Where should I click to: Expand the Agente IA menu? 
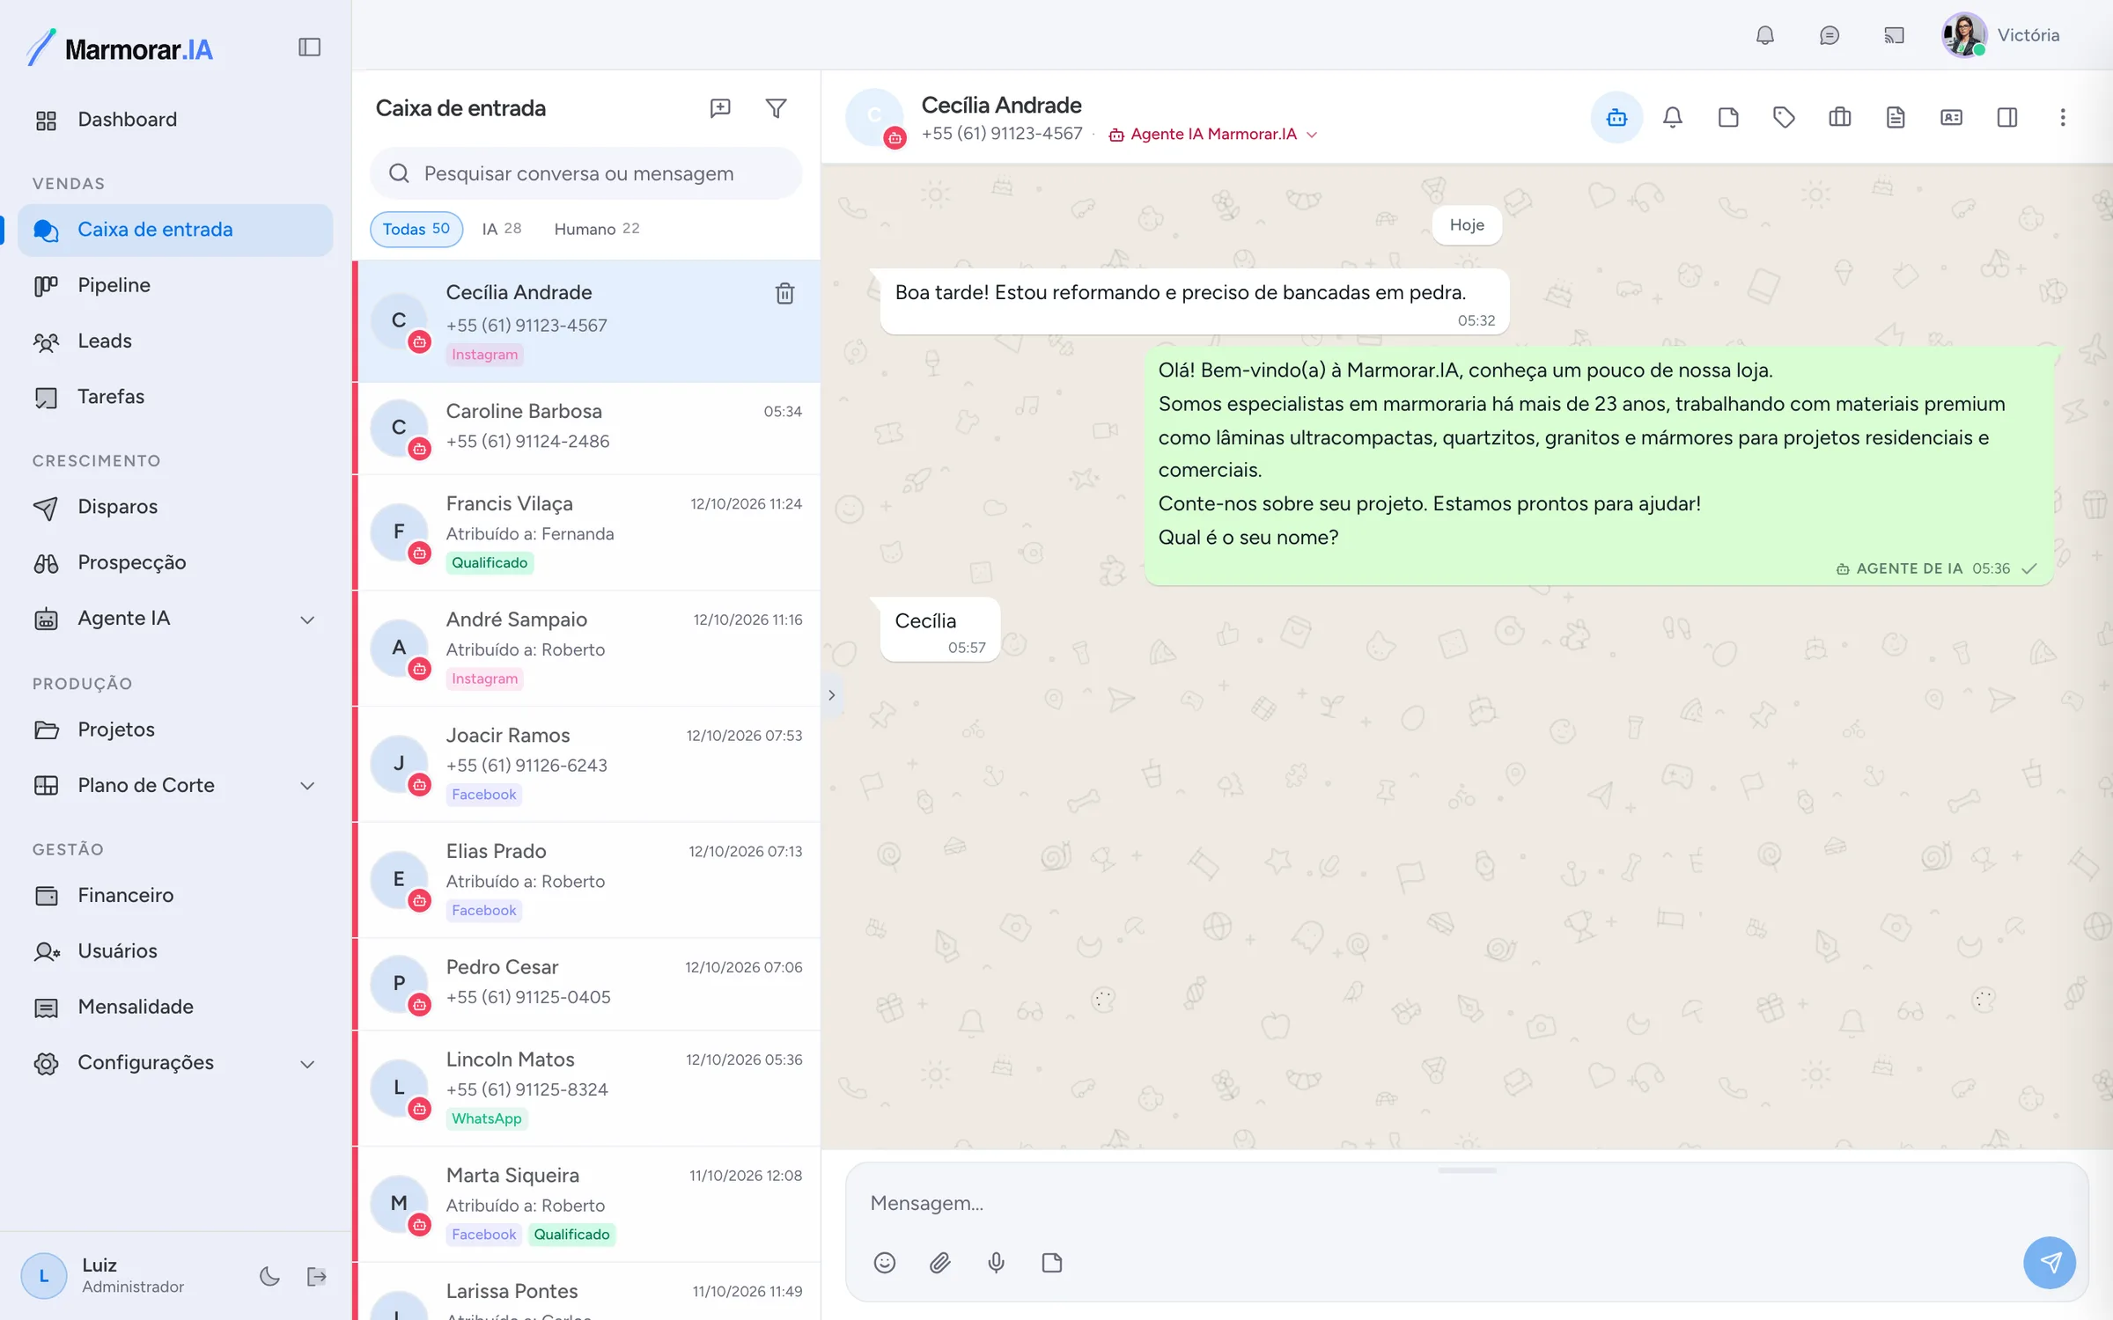(175, 619)
